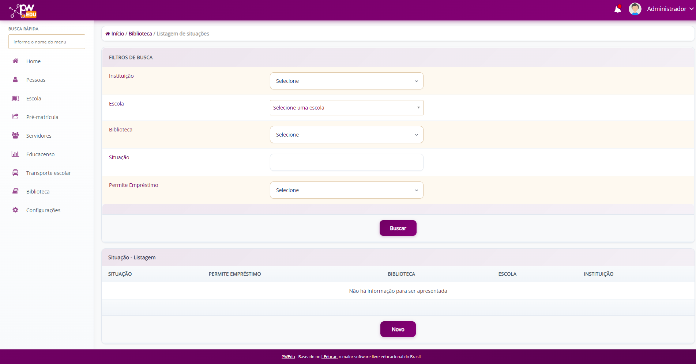Click the Pré-matrícula share icon
Image resolution: width=696 pixels, height=364 pixels.
point(15,117)
